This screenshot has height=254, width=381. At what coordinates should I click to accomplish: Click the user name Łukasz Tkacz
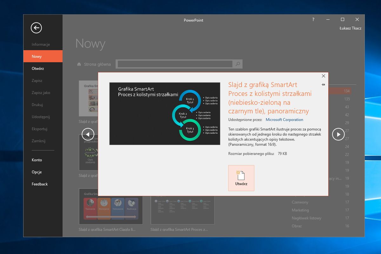coord(351,28)
